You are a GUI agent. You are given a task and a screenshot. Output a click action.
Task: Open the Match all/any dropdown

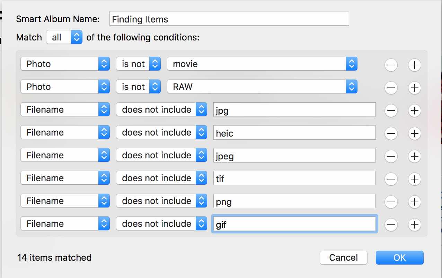64,37
